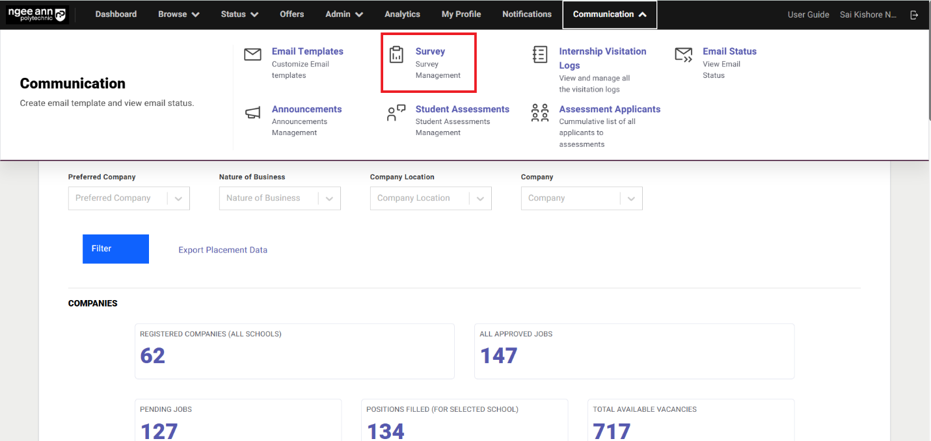
Task: Click the Student Assessments icon
Action: coord(396,113)
